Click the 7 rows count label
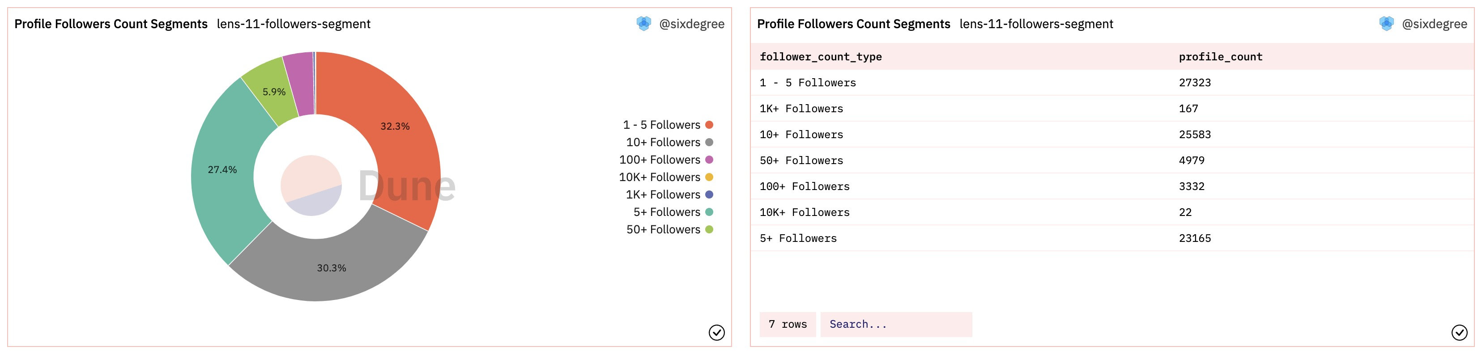This screenshot has height=355, width=1482. [x=787, y=325]
